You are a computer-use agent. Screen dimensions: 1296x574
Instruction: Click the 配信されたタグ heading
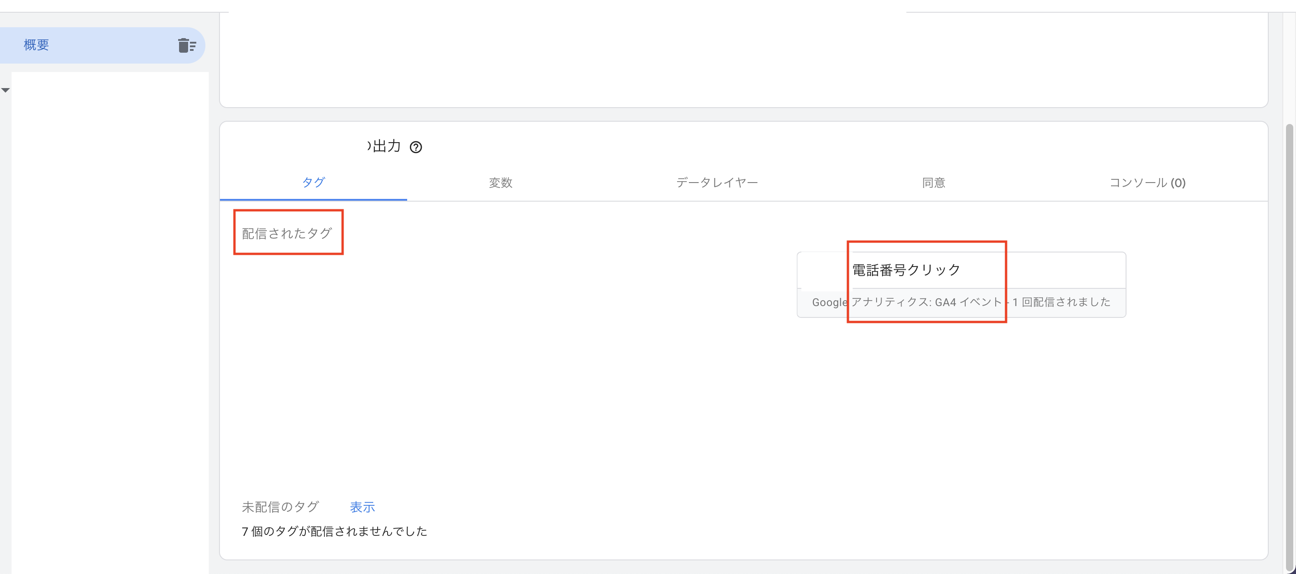click(x=287, y=233)
